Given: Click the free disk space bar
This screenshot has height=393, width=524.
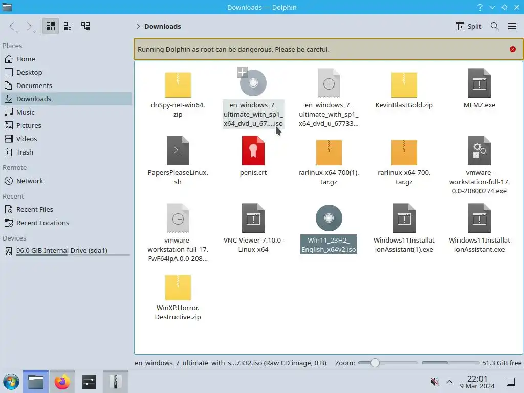Looking at the screenshot, I should [450, 363].
